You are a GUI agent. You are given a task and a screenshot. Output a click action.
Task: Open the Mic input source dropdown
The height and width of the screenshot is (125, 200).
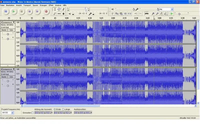click(x=172, y=9)
